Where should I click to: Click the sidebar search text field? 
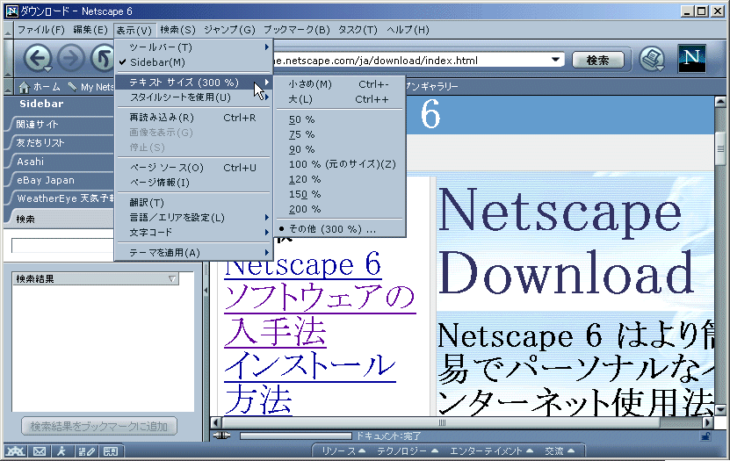pos(62,246)
